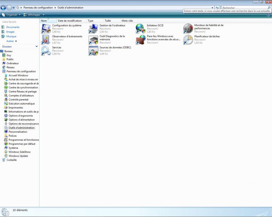The image size is (272, 217).
Task: Open Services gears icon
Action: (x=46, y=51)
